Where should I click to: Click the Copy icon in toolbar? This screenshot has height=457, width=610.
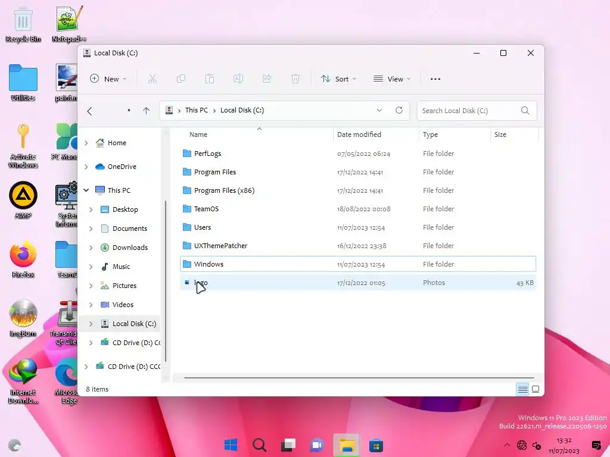(x=181, y=79)
